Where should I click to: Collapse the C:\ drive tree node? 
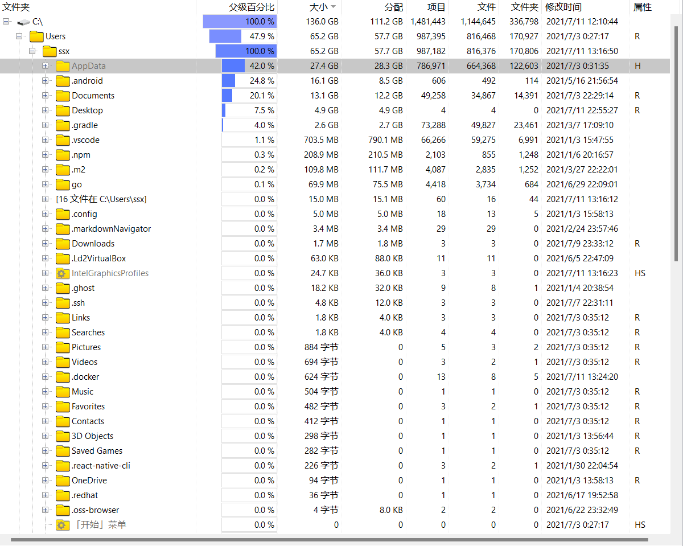6,22
